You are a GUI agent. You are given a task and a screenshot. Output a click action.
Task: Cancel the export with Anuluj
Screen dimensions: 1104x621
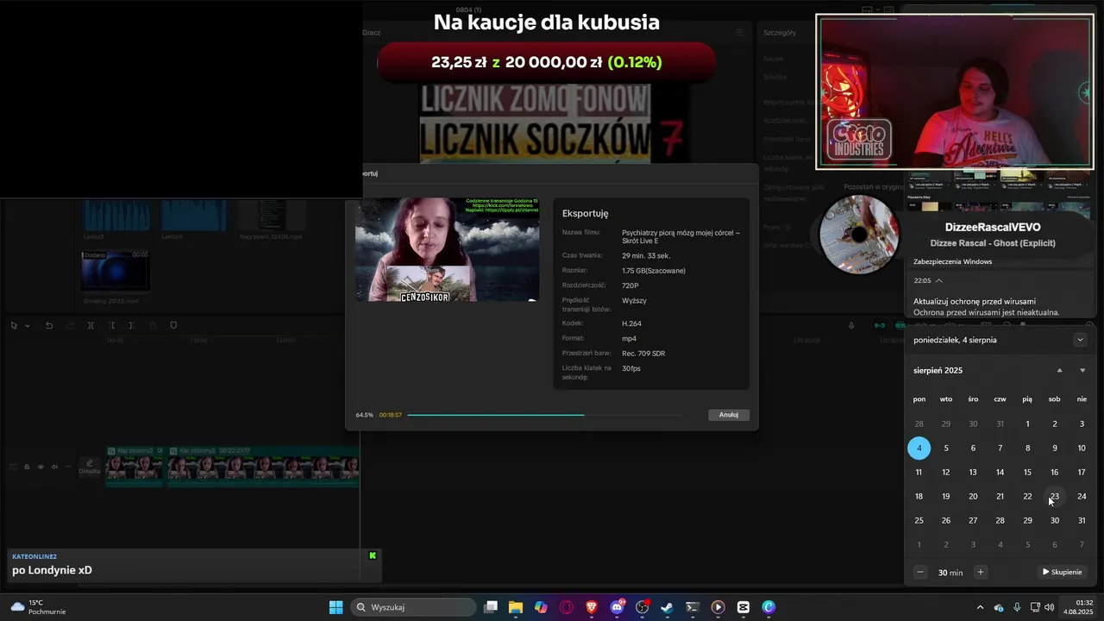[x=729, y=415]
